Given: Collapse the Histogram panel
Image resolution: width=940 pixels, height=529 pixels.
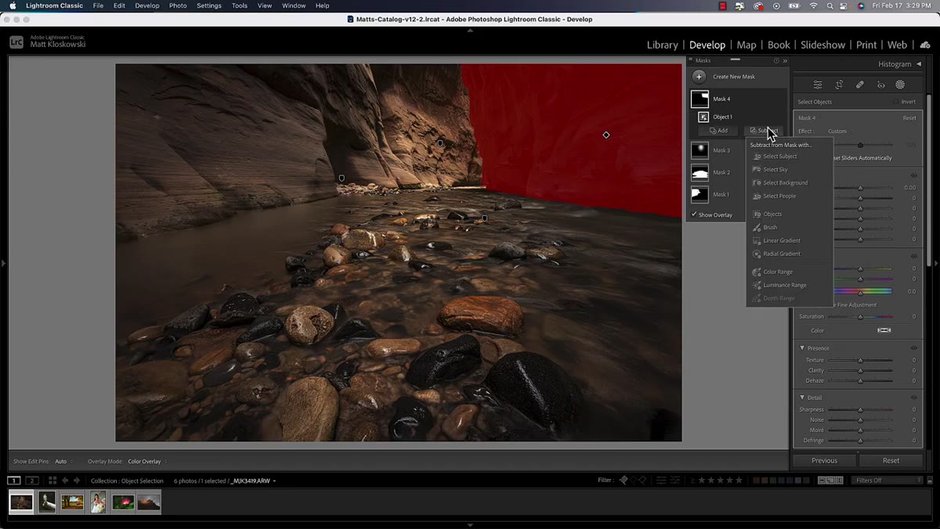Looking at the screenshot, I should [919, 64].
